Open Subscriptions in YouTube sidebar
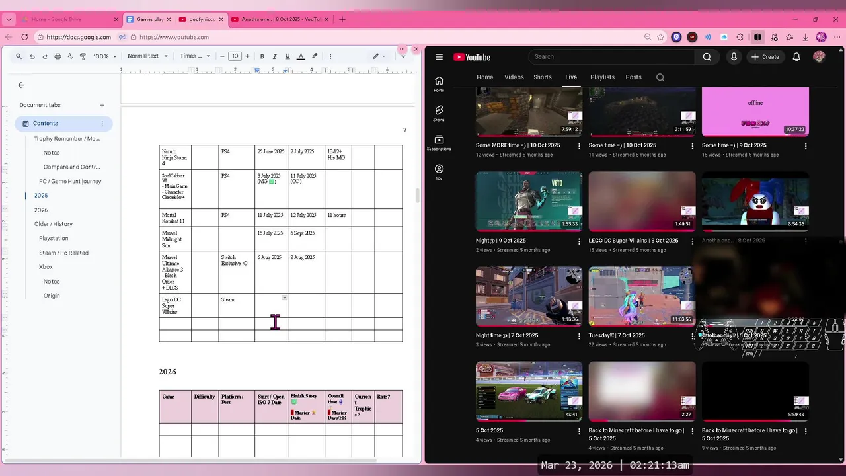Image resolution: width=846 pixels, height=476 pixels. pos(439,143)
